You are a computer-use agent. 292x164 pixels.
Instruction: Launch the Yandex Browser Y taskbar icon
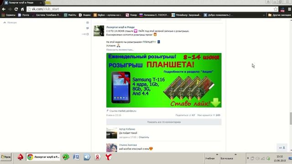[108, 157]
